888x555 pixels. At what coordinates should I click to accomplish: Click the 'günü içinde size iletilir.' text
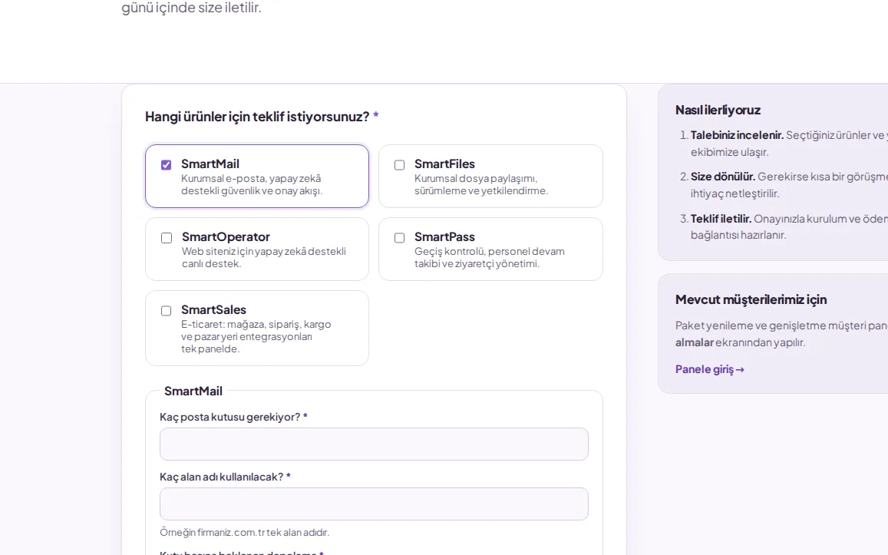pyautogui.click(x=191, y=8)
